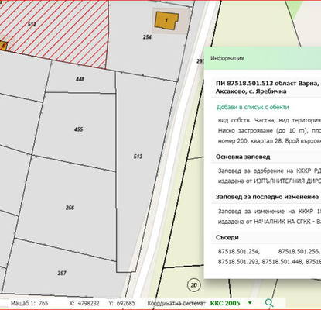Screen dimensions: 321x310
Task: Open the KKC 2005 coordinate system dropdown
Action: point(250,303)
